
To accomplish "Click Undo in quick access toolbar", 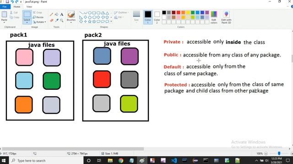I will coord(12,2).
